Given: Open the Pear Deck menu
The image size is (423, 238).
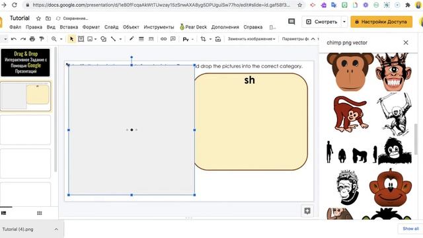Looking at the screenshot, I should tap(194, 27).
